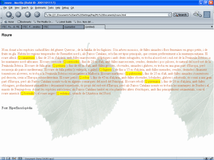Screen dimensions: 214x160
Task: Click inside the URL address field
Action: [107, 15]
